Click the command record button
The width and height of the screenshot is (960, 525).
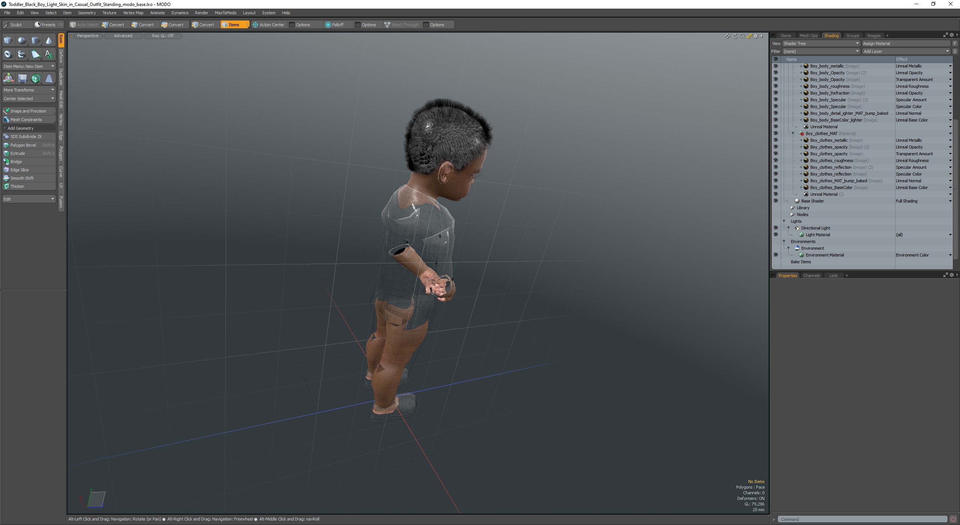tap(953, 519)
